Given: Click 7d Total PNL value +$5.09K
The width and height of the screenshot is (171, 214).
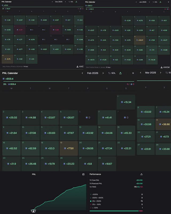Looking at the screenshot, I should (x=139, y=180).
